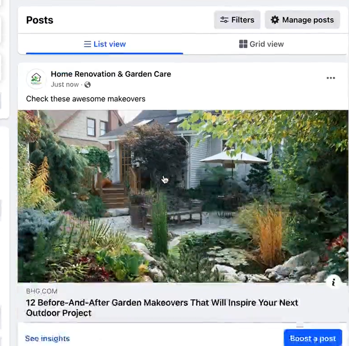Screen dimensions: 349x346
Task: Click the Manage posts button
Action: tap(302, 20)
